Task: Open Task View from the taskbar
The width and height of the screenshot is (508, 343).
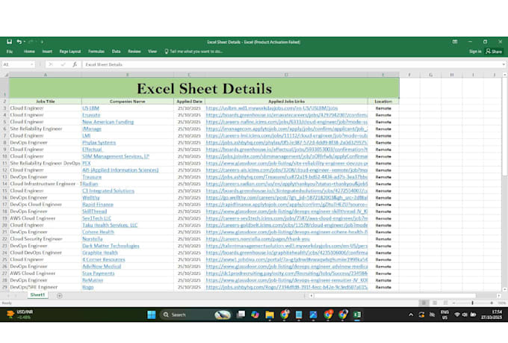Action: pos(241,315)
